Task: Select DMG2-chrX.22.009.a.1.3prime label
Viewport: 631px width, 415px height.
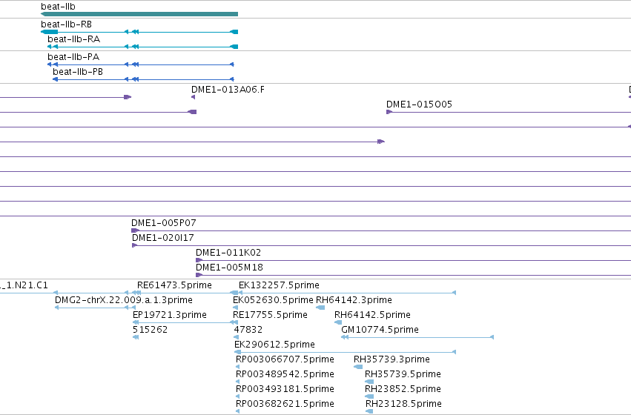Action: click(124, 300)
